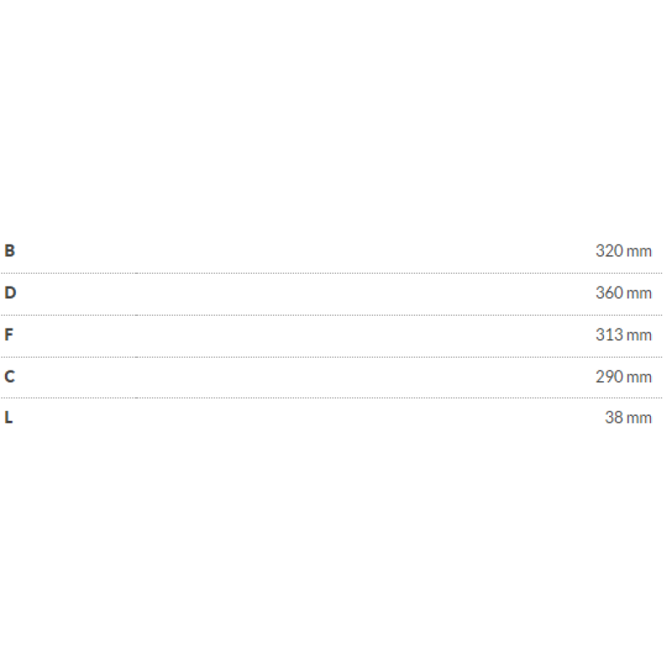
Task: Click the mm unit after 313
Action: pyautogui.click(x=639, y=334)
